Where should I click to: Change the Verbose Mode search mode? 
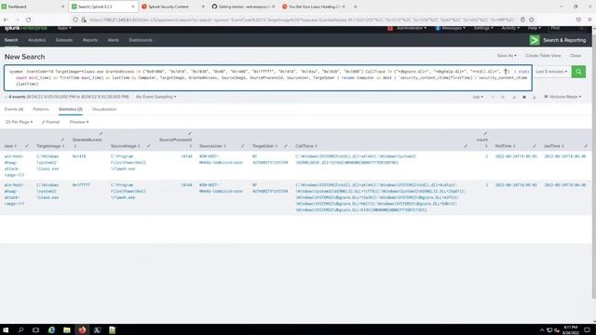[562, 97]
